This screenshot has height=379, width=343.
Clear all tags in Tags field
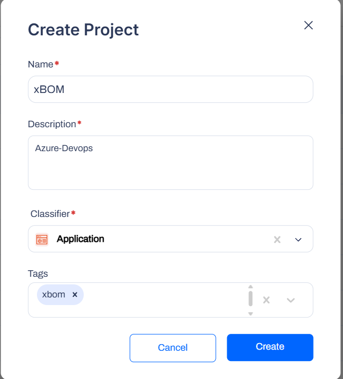coord(266,300)
